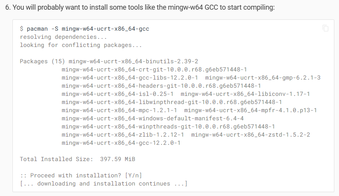Click the zstd-1.5.2-2 package name
Screen dimensions: 339x196
click(x=251, y=135)
